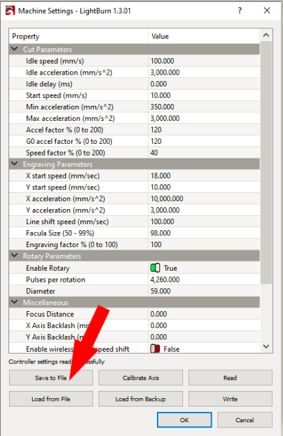Click the Cancel button
The width and height of the screenshot is (283, 436).
tap(244, 420)
